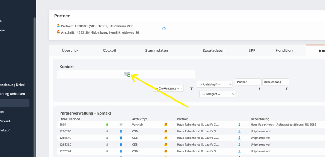Open sidebar item ending in 'anung Anhausen'

pyautogui.click(x=12, y=94)
